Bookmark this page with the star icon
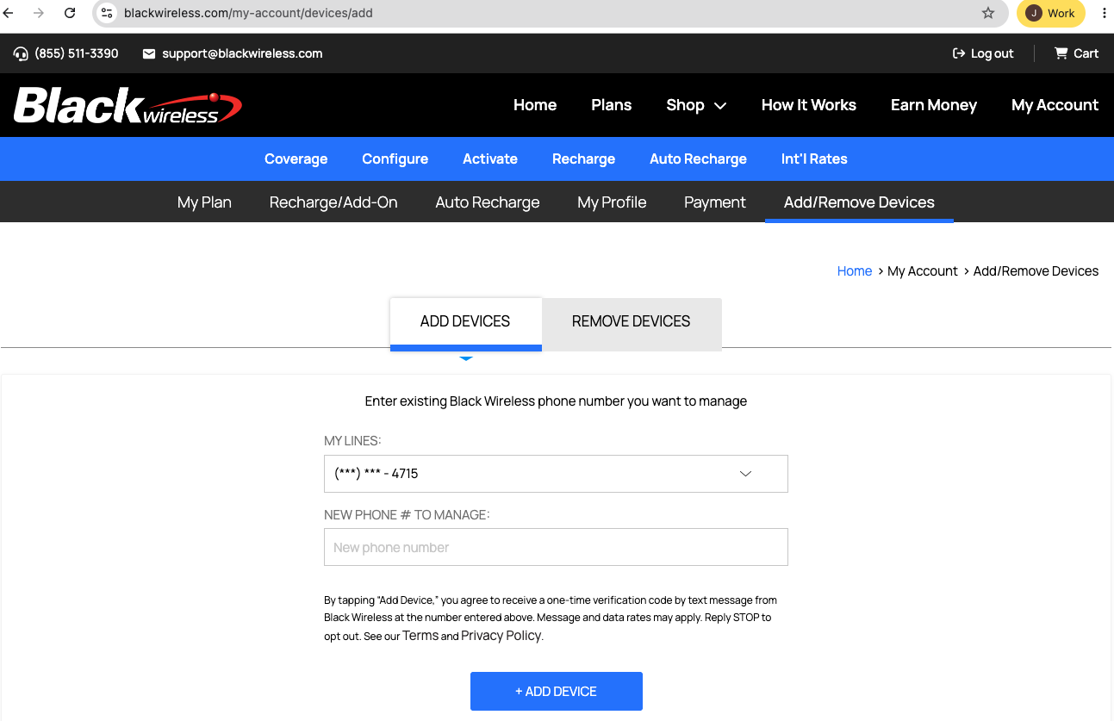 (x=988, y=13)
